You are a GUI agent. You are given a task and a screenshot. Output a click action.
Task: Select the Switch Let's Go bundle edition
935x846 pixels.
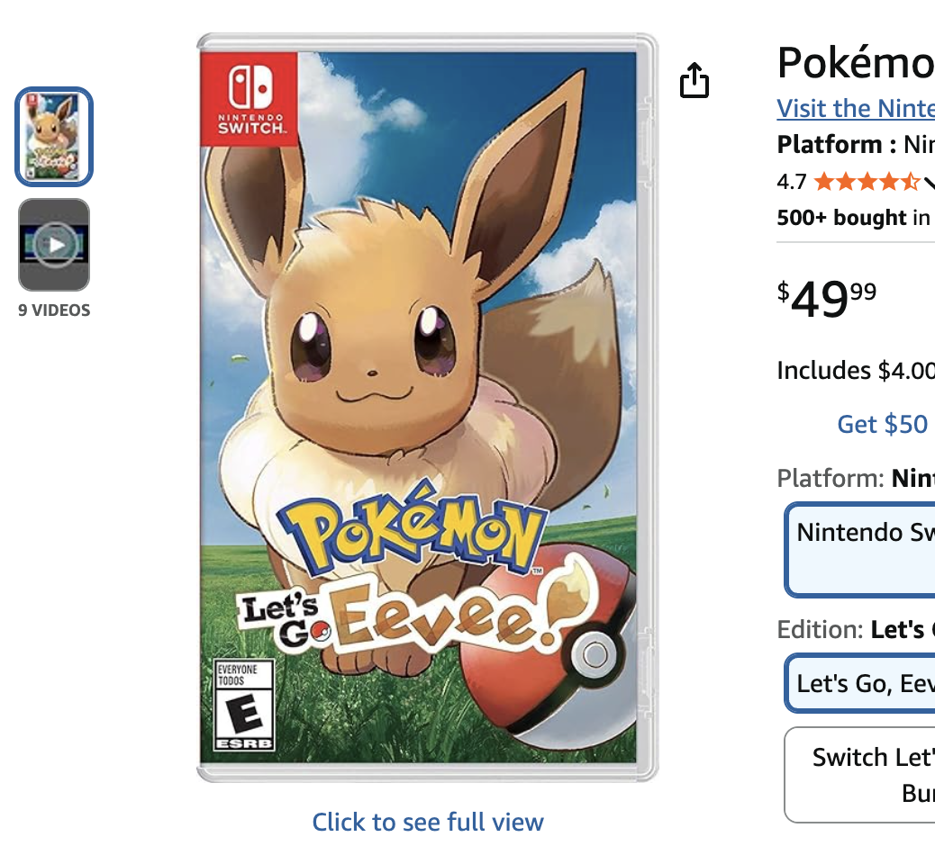point(860,775)
